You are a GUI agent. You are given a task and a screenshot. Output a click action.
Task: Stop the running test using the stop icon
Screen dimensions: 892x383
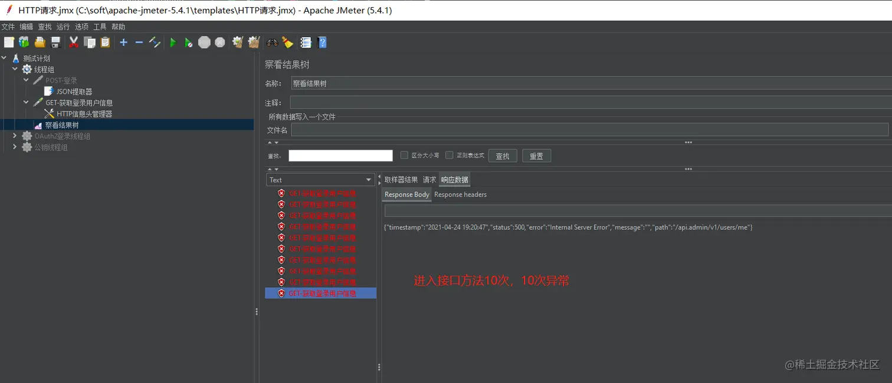tap(205, 42)
